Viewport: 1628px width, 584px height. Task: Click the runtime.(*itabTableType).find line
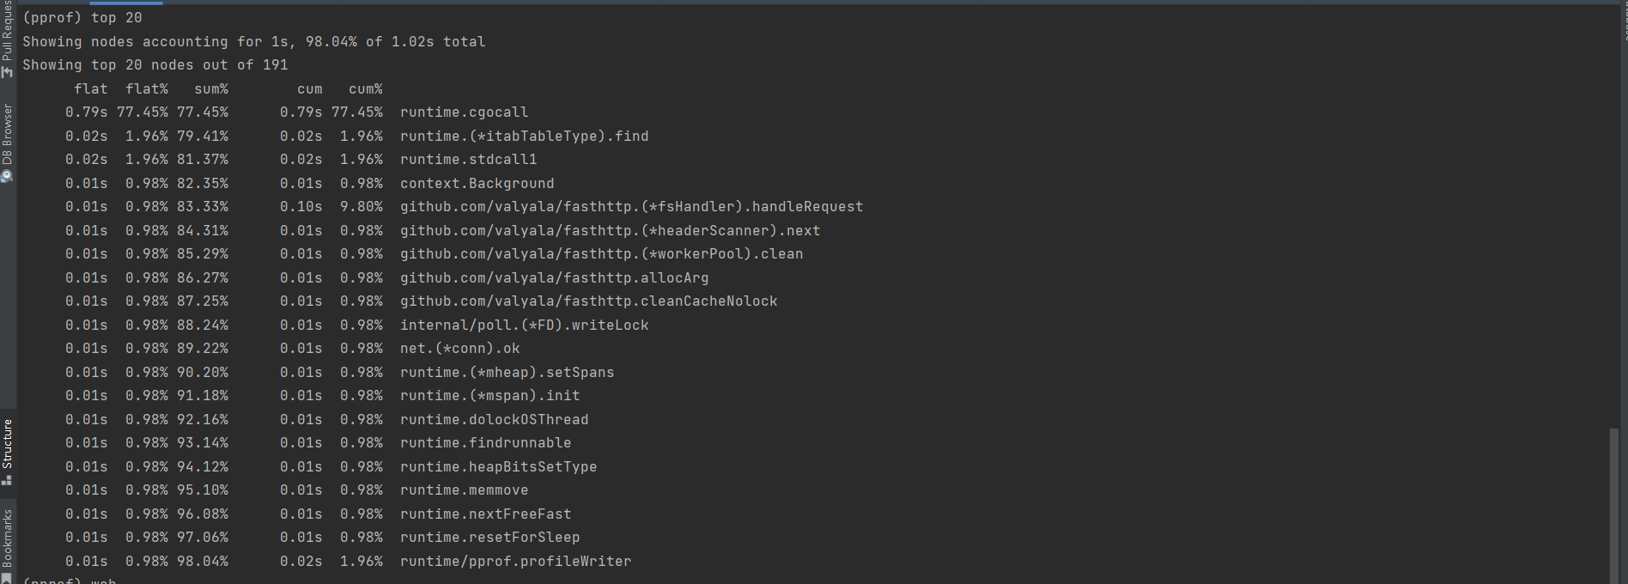tap(524, 137)
